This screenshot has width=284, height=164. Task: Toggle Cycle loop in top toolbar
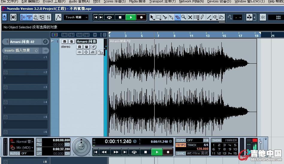point(109,17)
